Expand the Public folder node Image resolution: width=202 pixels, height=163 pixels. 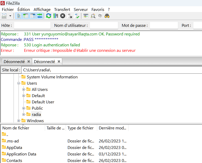[23, 108]
